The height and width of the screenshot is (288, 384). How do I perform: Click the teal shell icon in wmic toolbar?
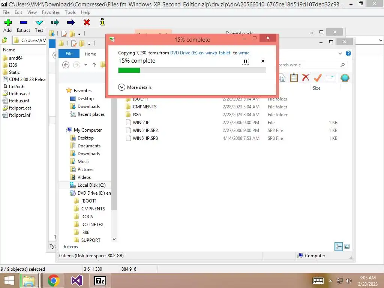[x=345, y=78]
